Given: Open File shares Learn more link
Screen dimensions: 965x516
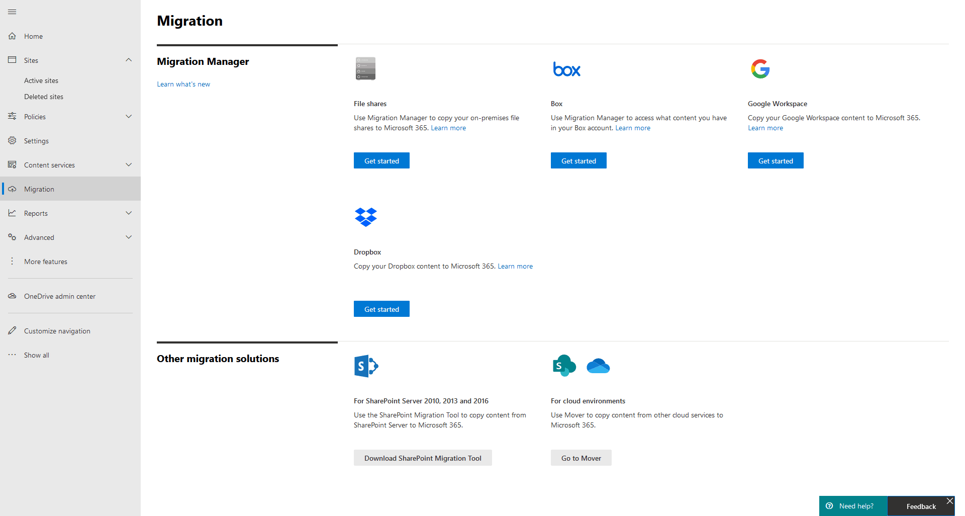Looking at the screenshot, I should click(x=448, y=128).
